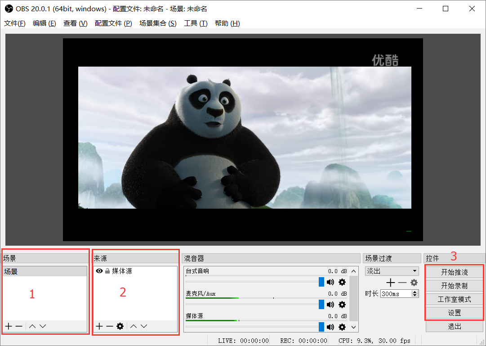Open the 文件(F) menu
The image size is (486, 346).
(14, 23)
